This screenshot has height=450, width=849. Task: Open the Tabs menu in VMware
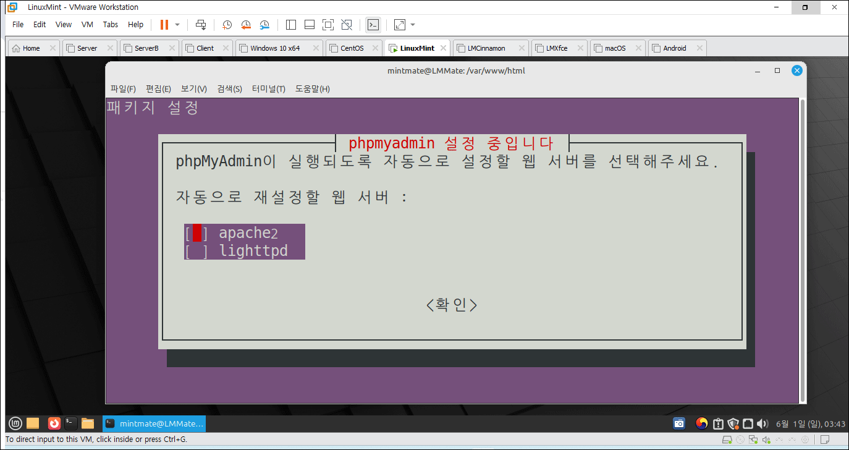tap(111, 25)
